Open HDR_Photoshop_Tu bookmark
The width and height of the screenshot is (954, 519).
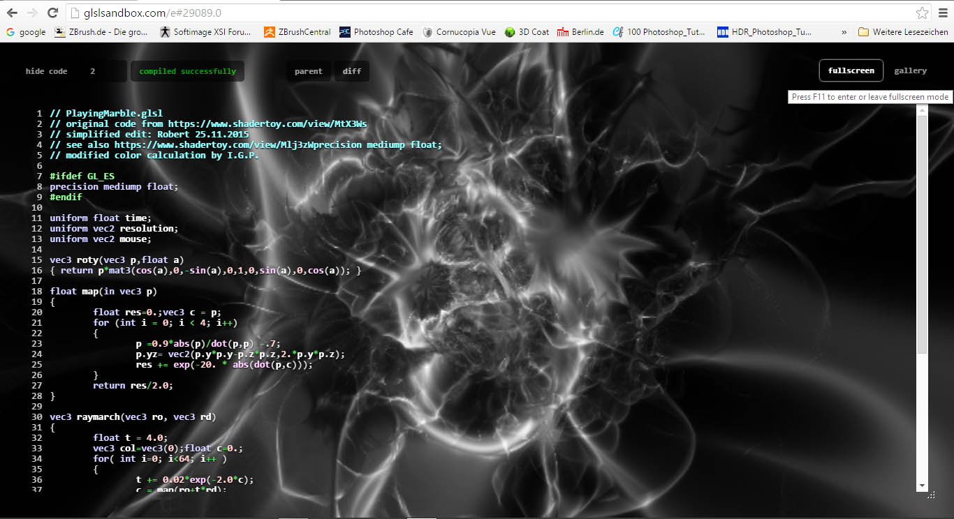764,32
